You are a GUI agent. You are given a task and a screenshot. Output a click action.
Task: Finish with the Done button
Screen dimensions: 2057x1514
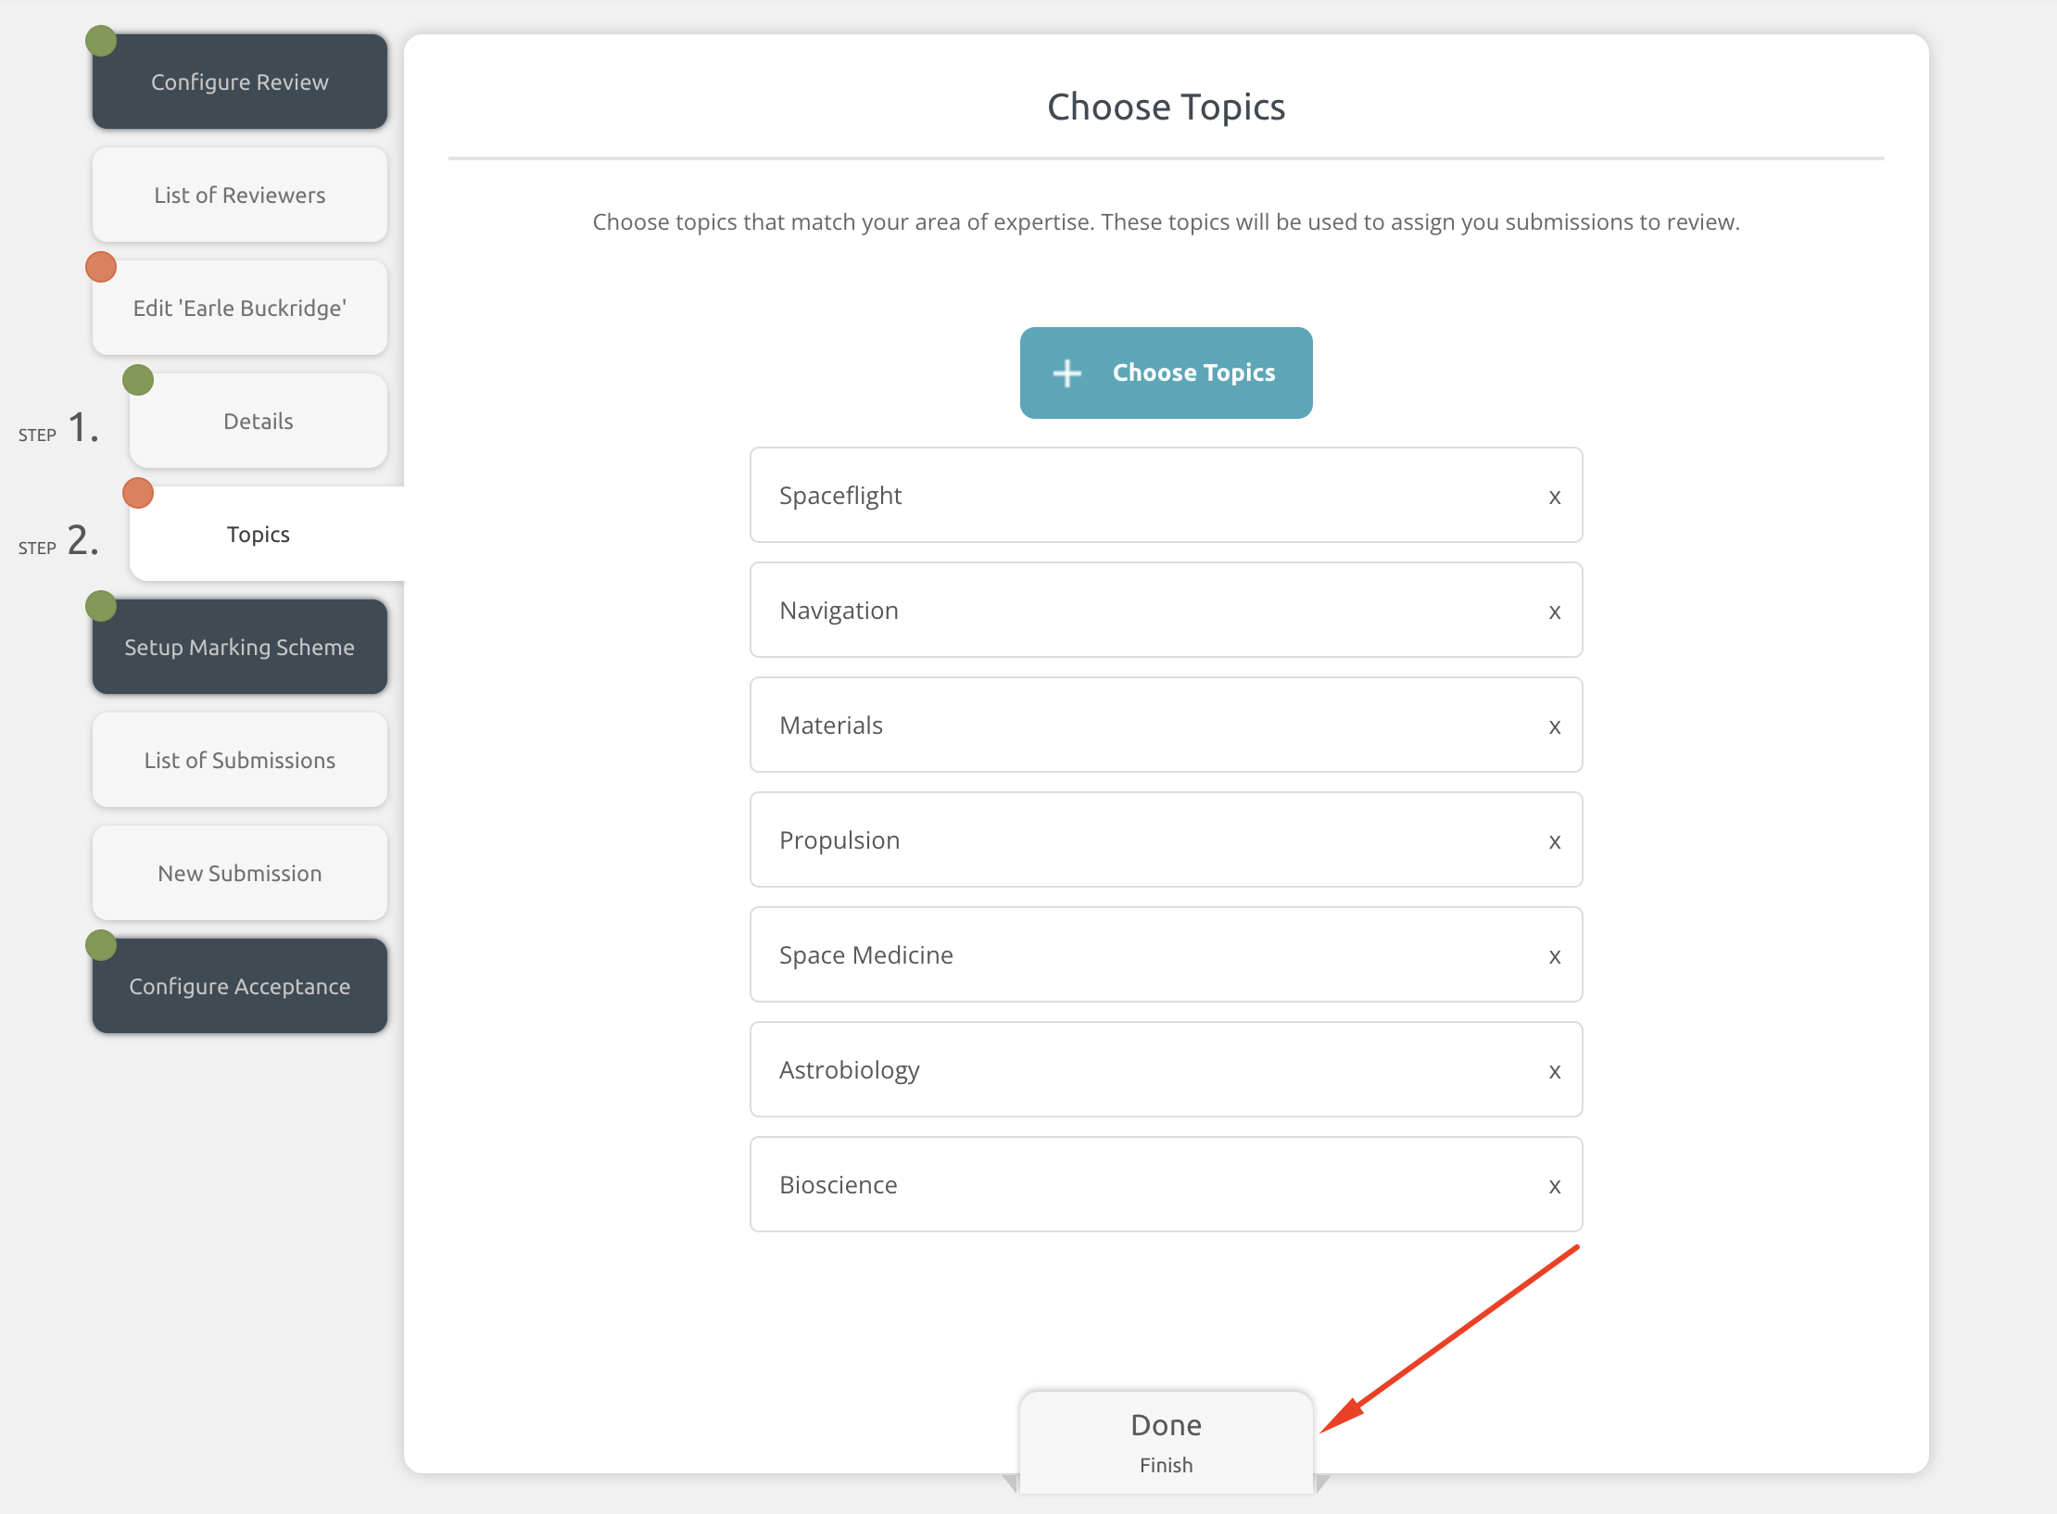pos(1166,1442)
